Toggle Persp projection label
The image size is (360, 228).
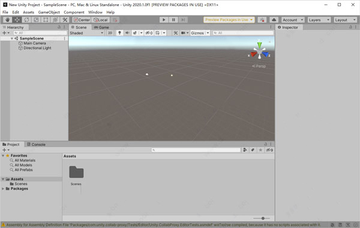click(259, 66)
